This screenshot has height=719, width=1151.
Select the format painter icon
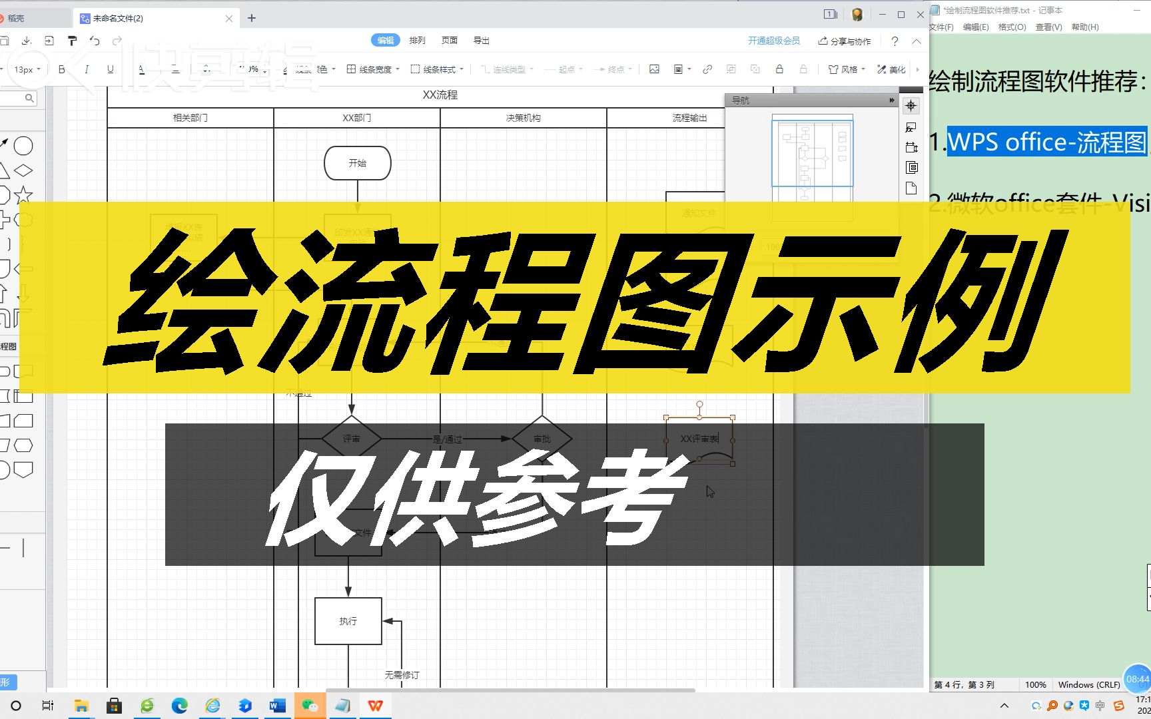click(73, 41)
